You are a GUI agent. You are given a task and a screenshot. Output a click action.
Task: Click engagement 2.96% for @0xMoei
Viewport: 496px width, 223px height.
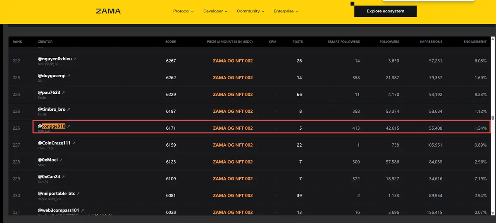(x=480, y=162)
